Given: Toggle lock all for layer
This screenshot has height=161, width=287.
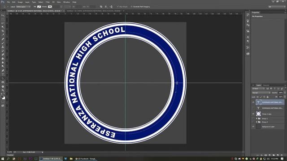Looking at the screenshot, I should [268, 97].
